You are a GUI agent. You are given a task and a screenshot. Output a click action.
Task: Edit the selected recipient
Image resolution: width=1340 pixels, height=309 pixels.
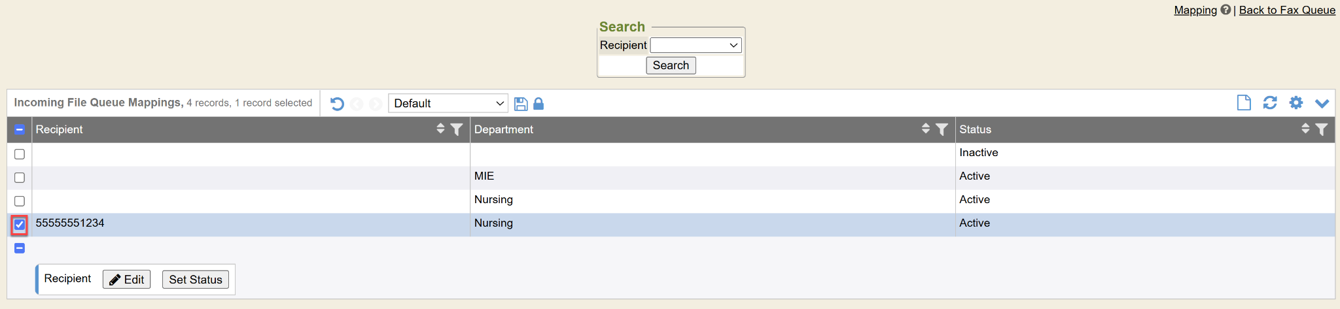[x=127, y=280]
